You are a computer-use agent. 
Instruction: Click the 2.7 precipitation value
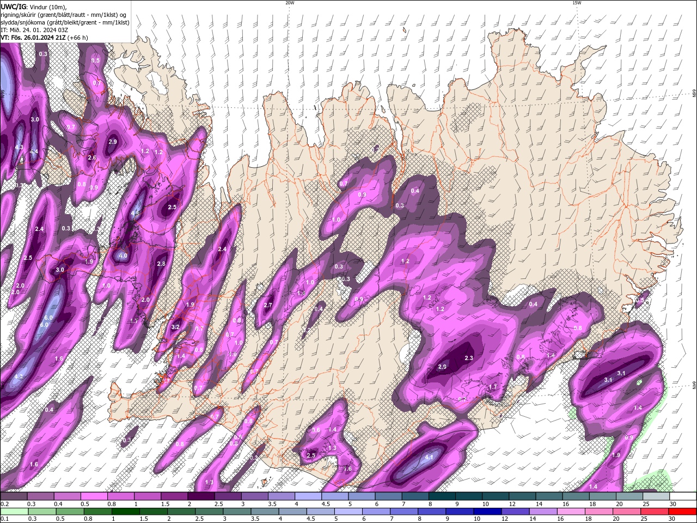point(268,305)
